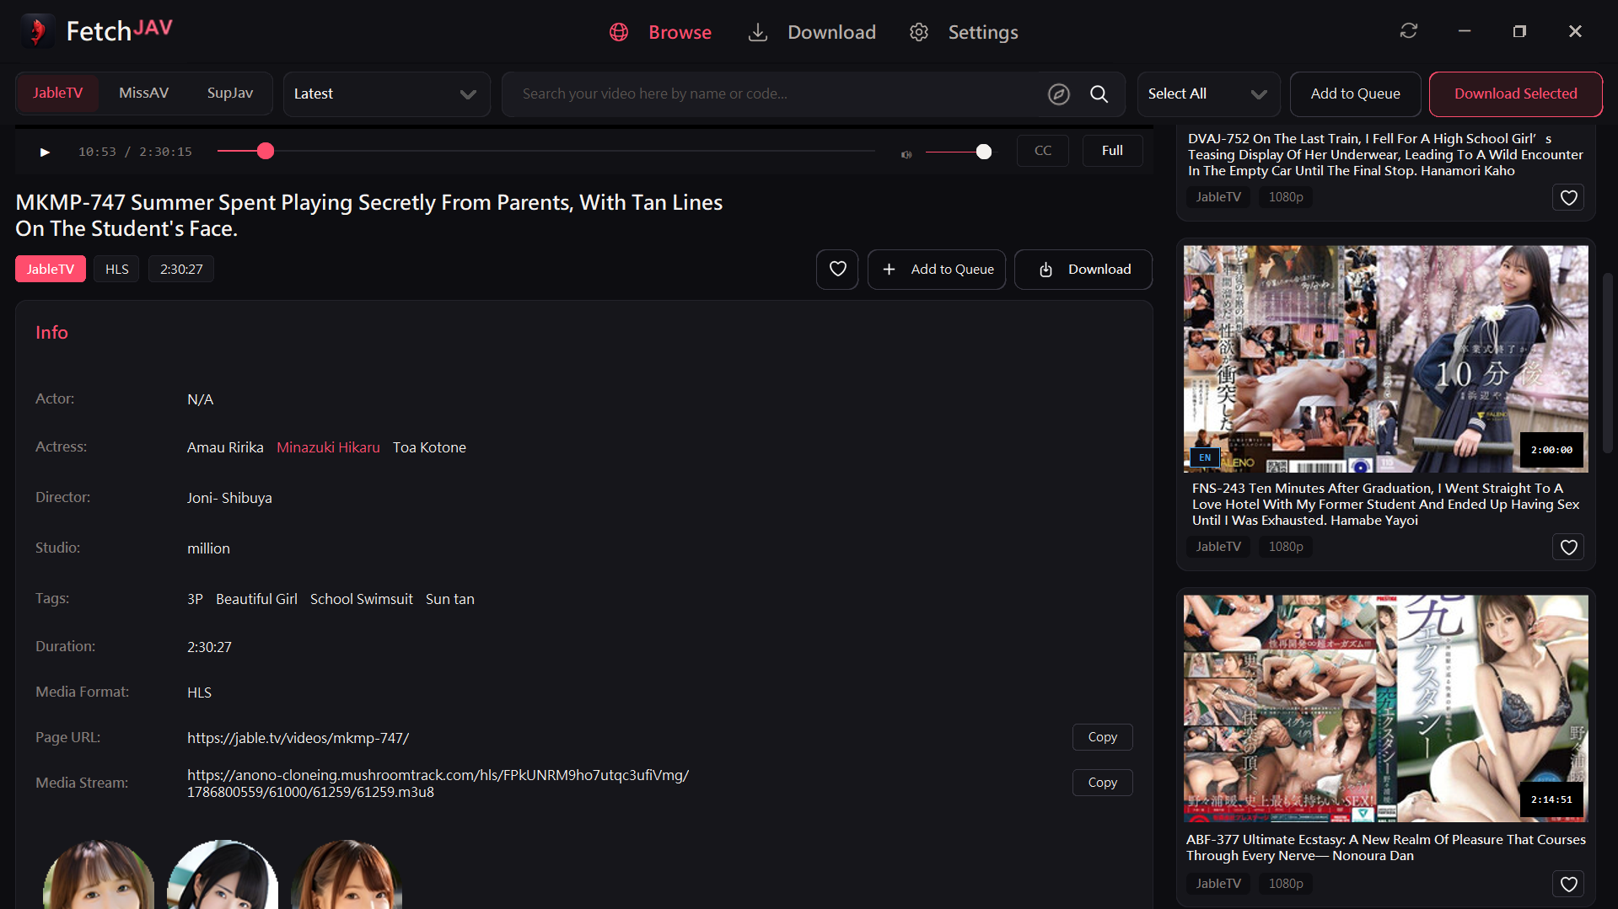Image resolution: width=1618 pixels, height=909 pixels.
Task: Click the media stream m3u8 URL text
Action: (438, 783)
